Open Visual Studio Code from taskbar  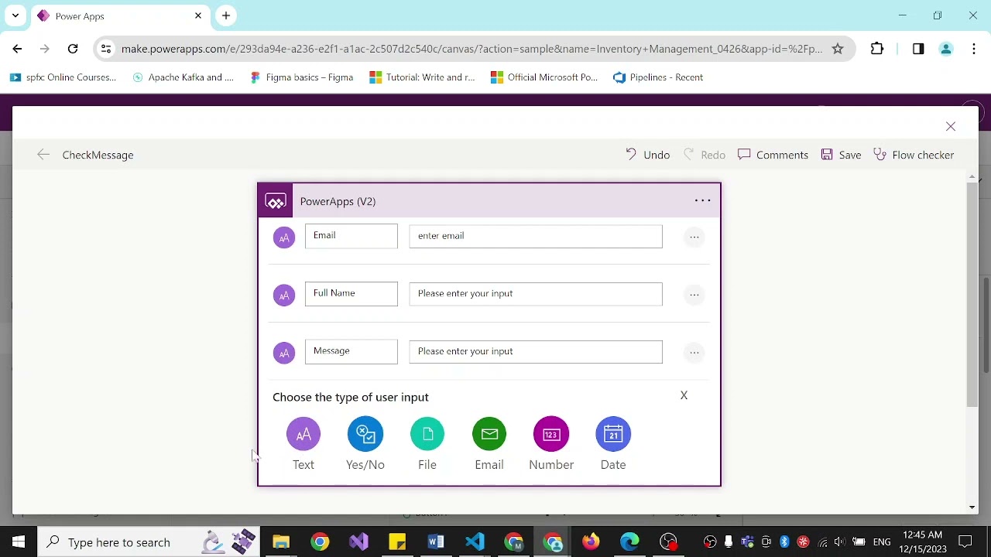click(x=475, y=542)
